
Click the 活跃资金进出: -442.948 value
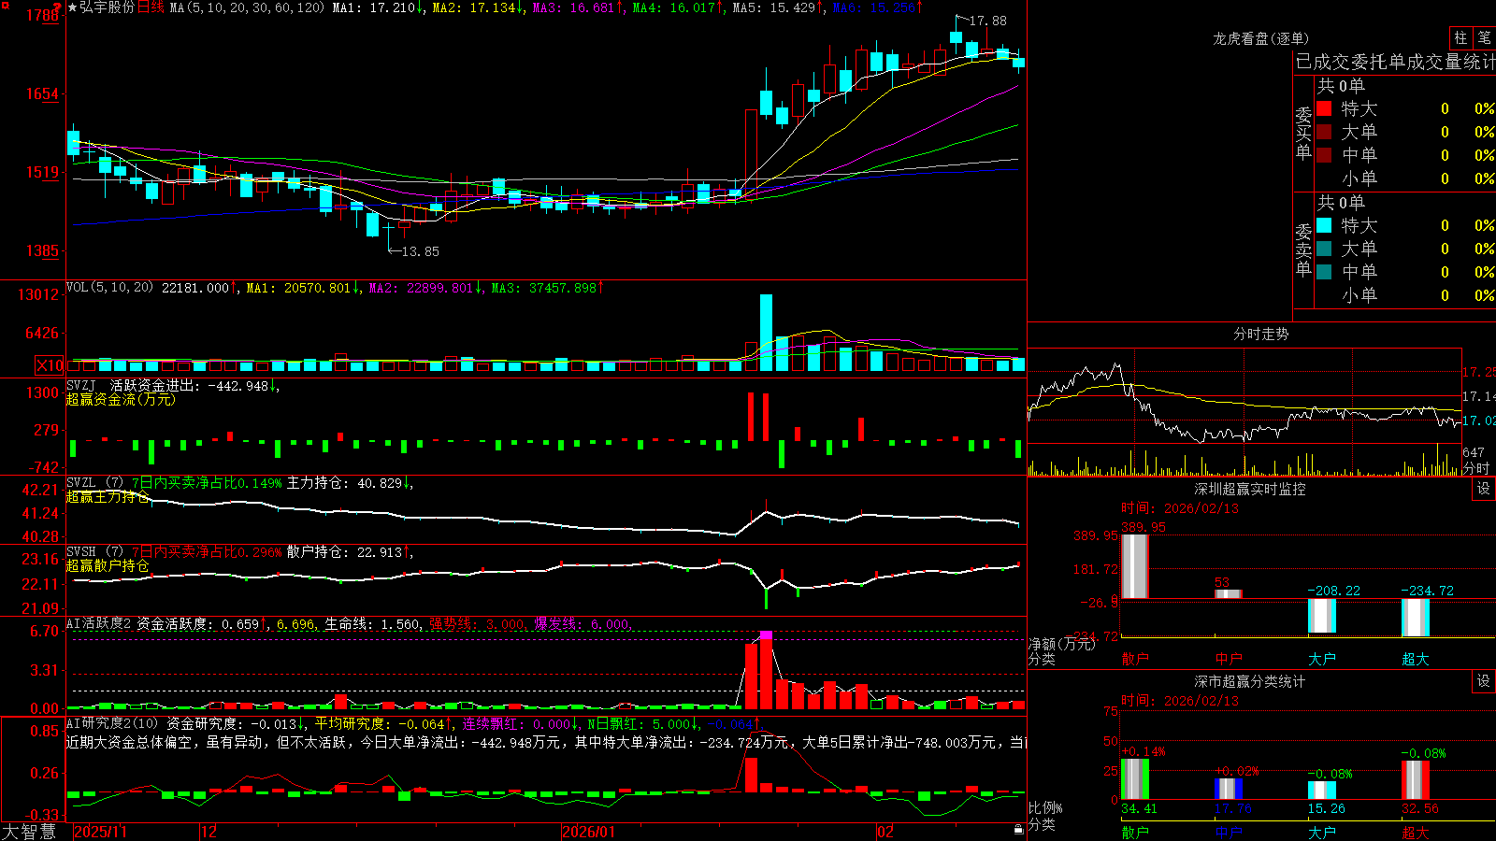click(190, 385)
